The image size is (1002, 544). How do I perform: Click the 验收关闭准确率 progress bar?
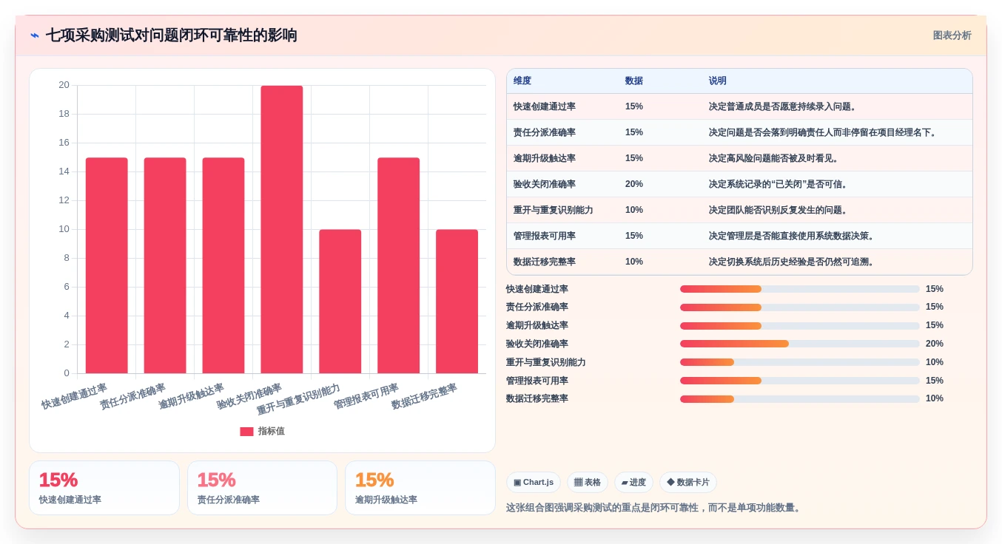[800, 344]
